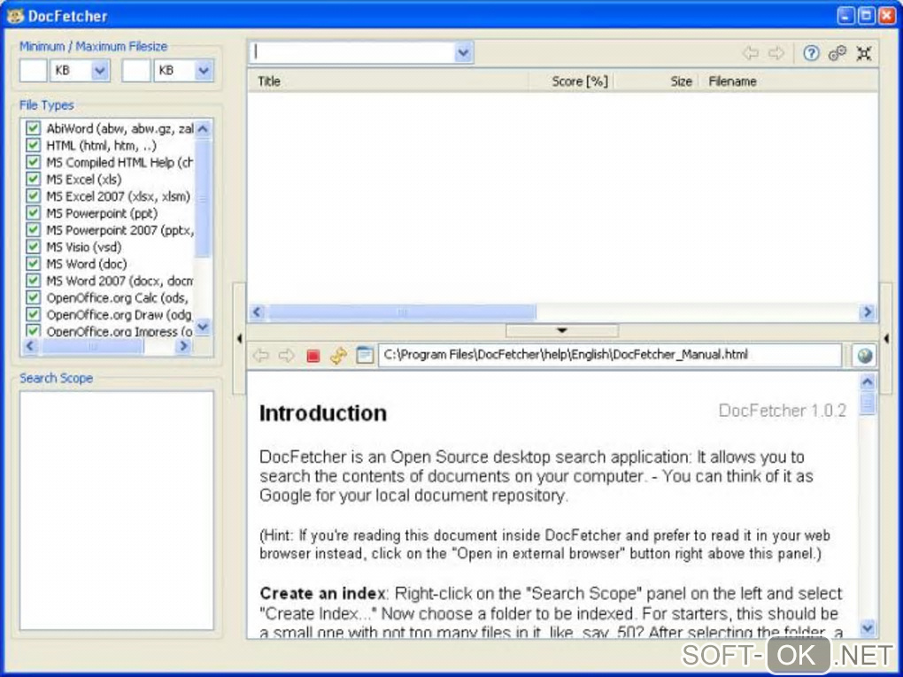This screenshot has height=677, width=903.
Task: Sort results by Title column header
Action: pos(388,81)
